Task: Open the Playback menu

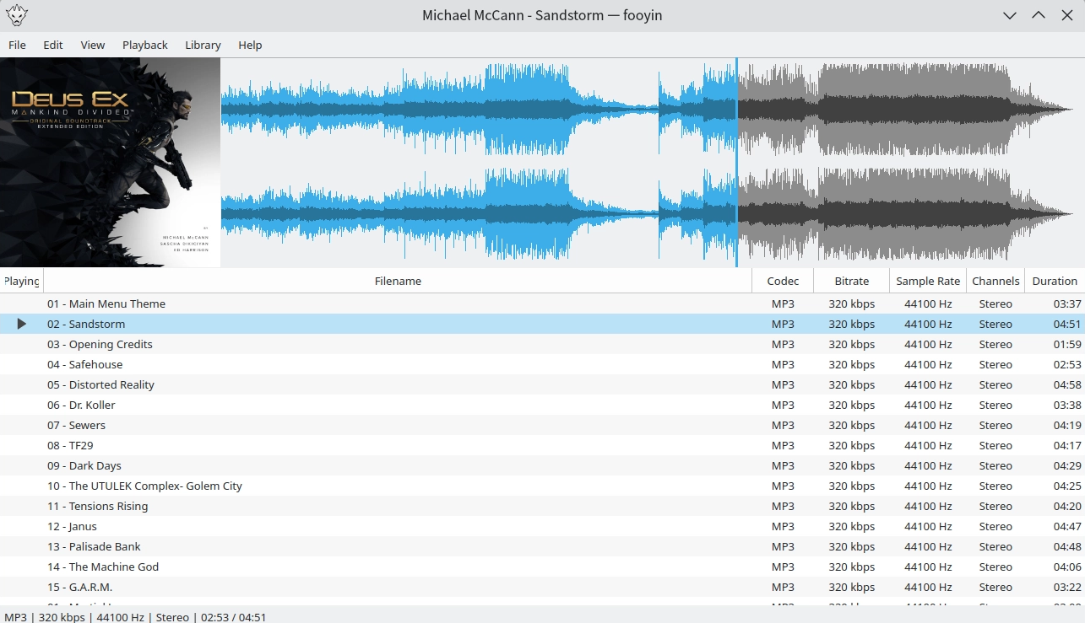Action: 144,45
